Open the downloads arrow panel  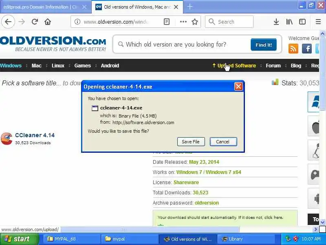tap(276, 22)
